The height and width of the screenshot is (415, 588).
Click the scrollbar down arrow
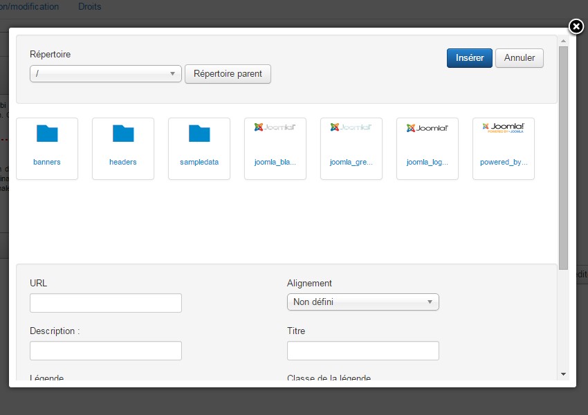pyautogui.click(x=563, y=374)
